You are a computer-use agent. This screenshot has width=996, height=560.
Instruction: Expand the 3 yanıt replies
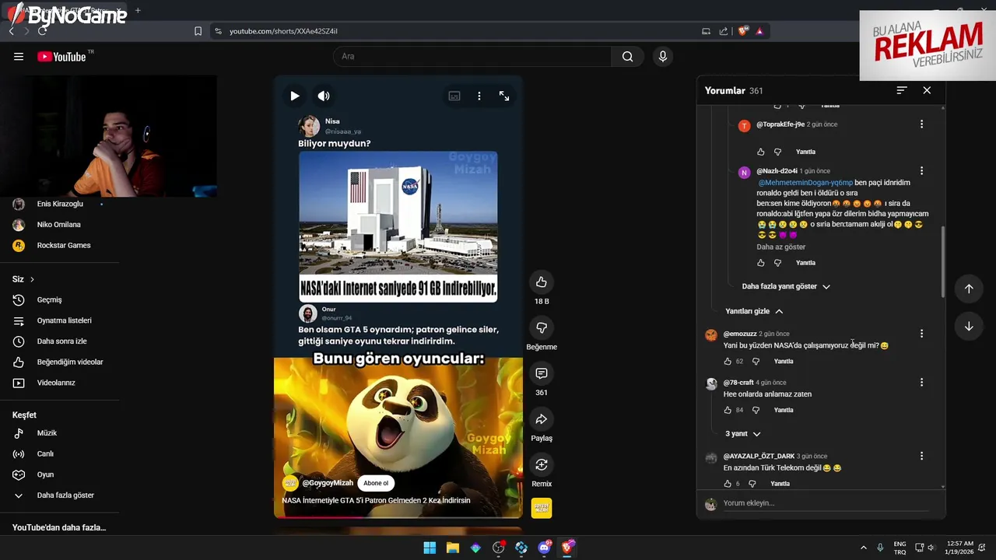742,434
